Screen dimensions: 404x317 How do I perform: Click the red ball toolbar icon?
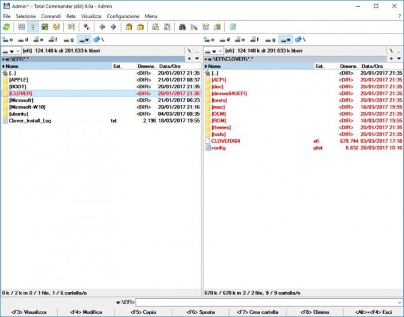pyautogui.click(x=87, y=27)
